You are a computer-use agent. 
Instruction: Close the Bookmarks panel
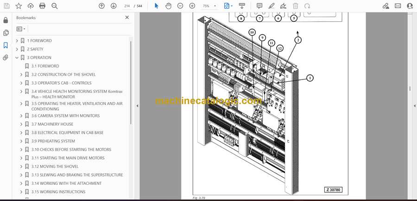[x=127, y=18]
